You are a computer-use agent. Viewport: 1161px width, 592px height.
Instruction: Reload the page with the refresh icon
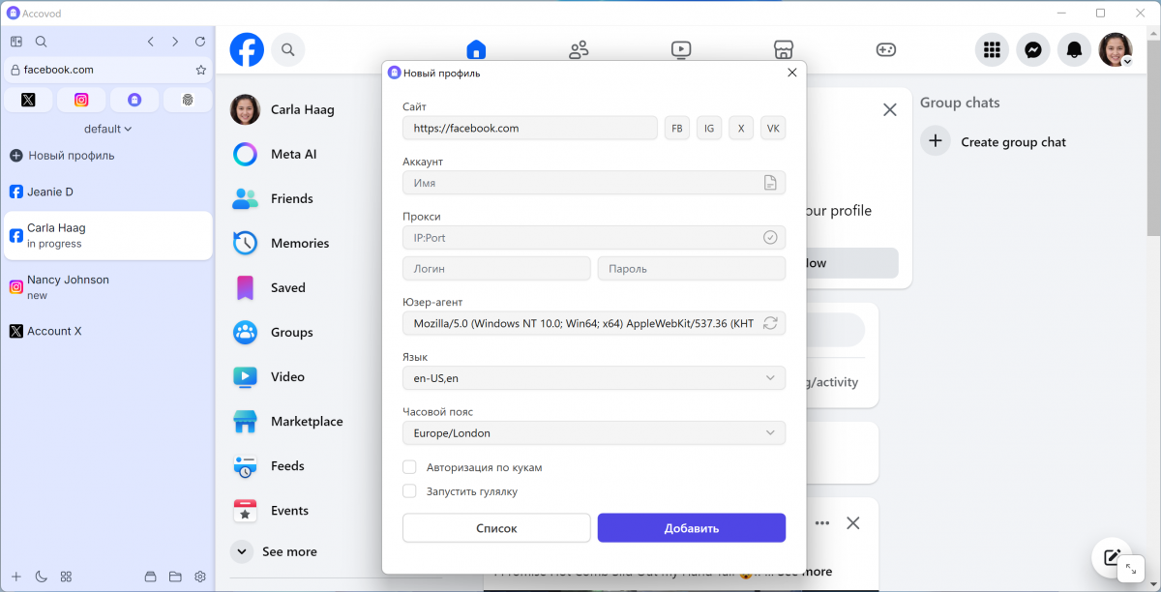[x=200, y=42]
